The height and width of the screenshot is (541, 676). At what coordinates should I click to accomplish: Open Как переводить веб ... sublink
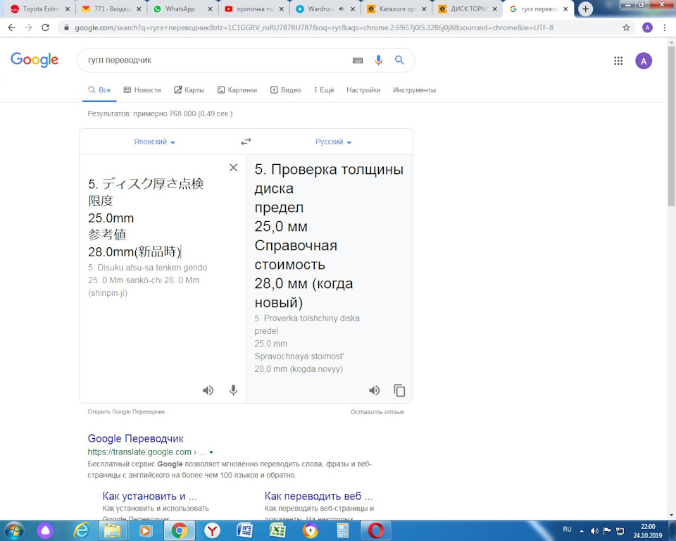coord(318,496)
